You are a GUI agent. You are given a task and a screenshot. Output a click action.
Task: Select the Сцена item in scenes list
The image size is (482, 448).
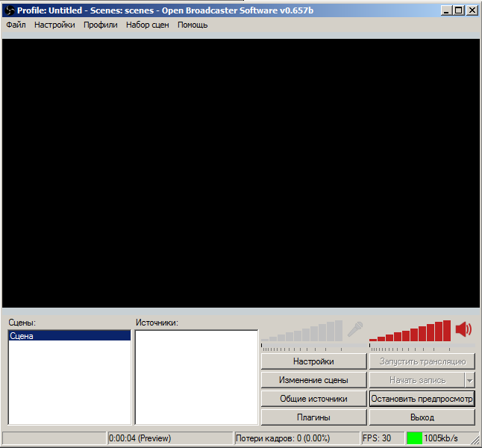click(69, 336)
